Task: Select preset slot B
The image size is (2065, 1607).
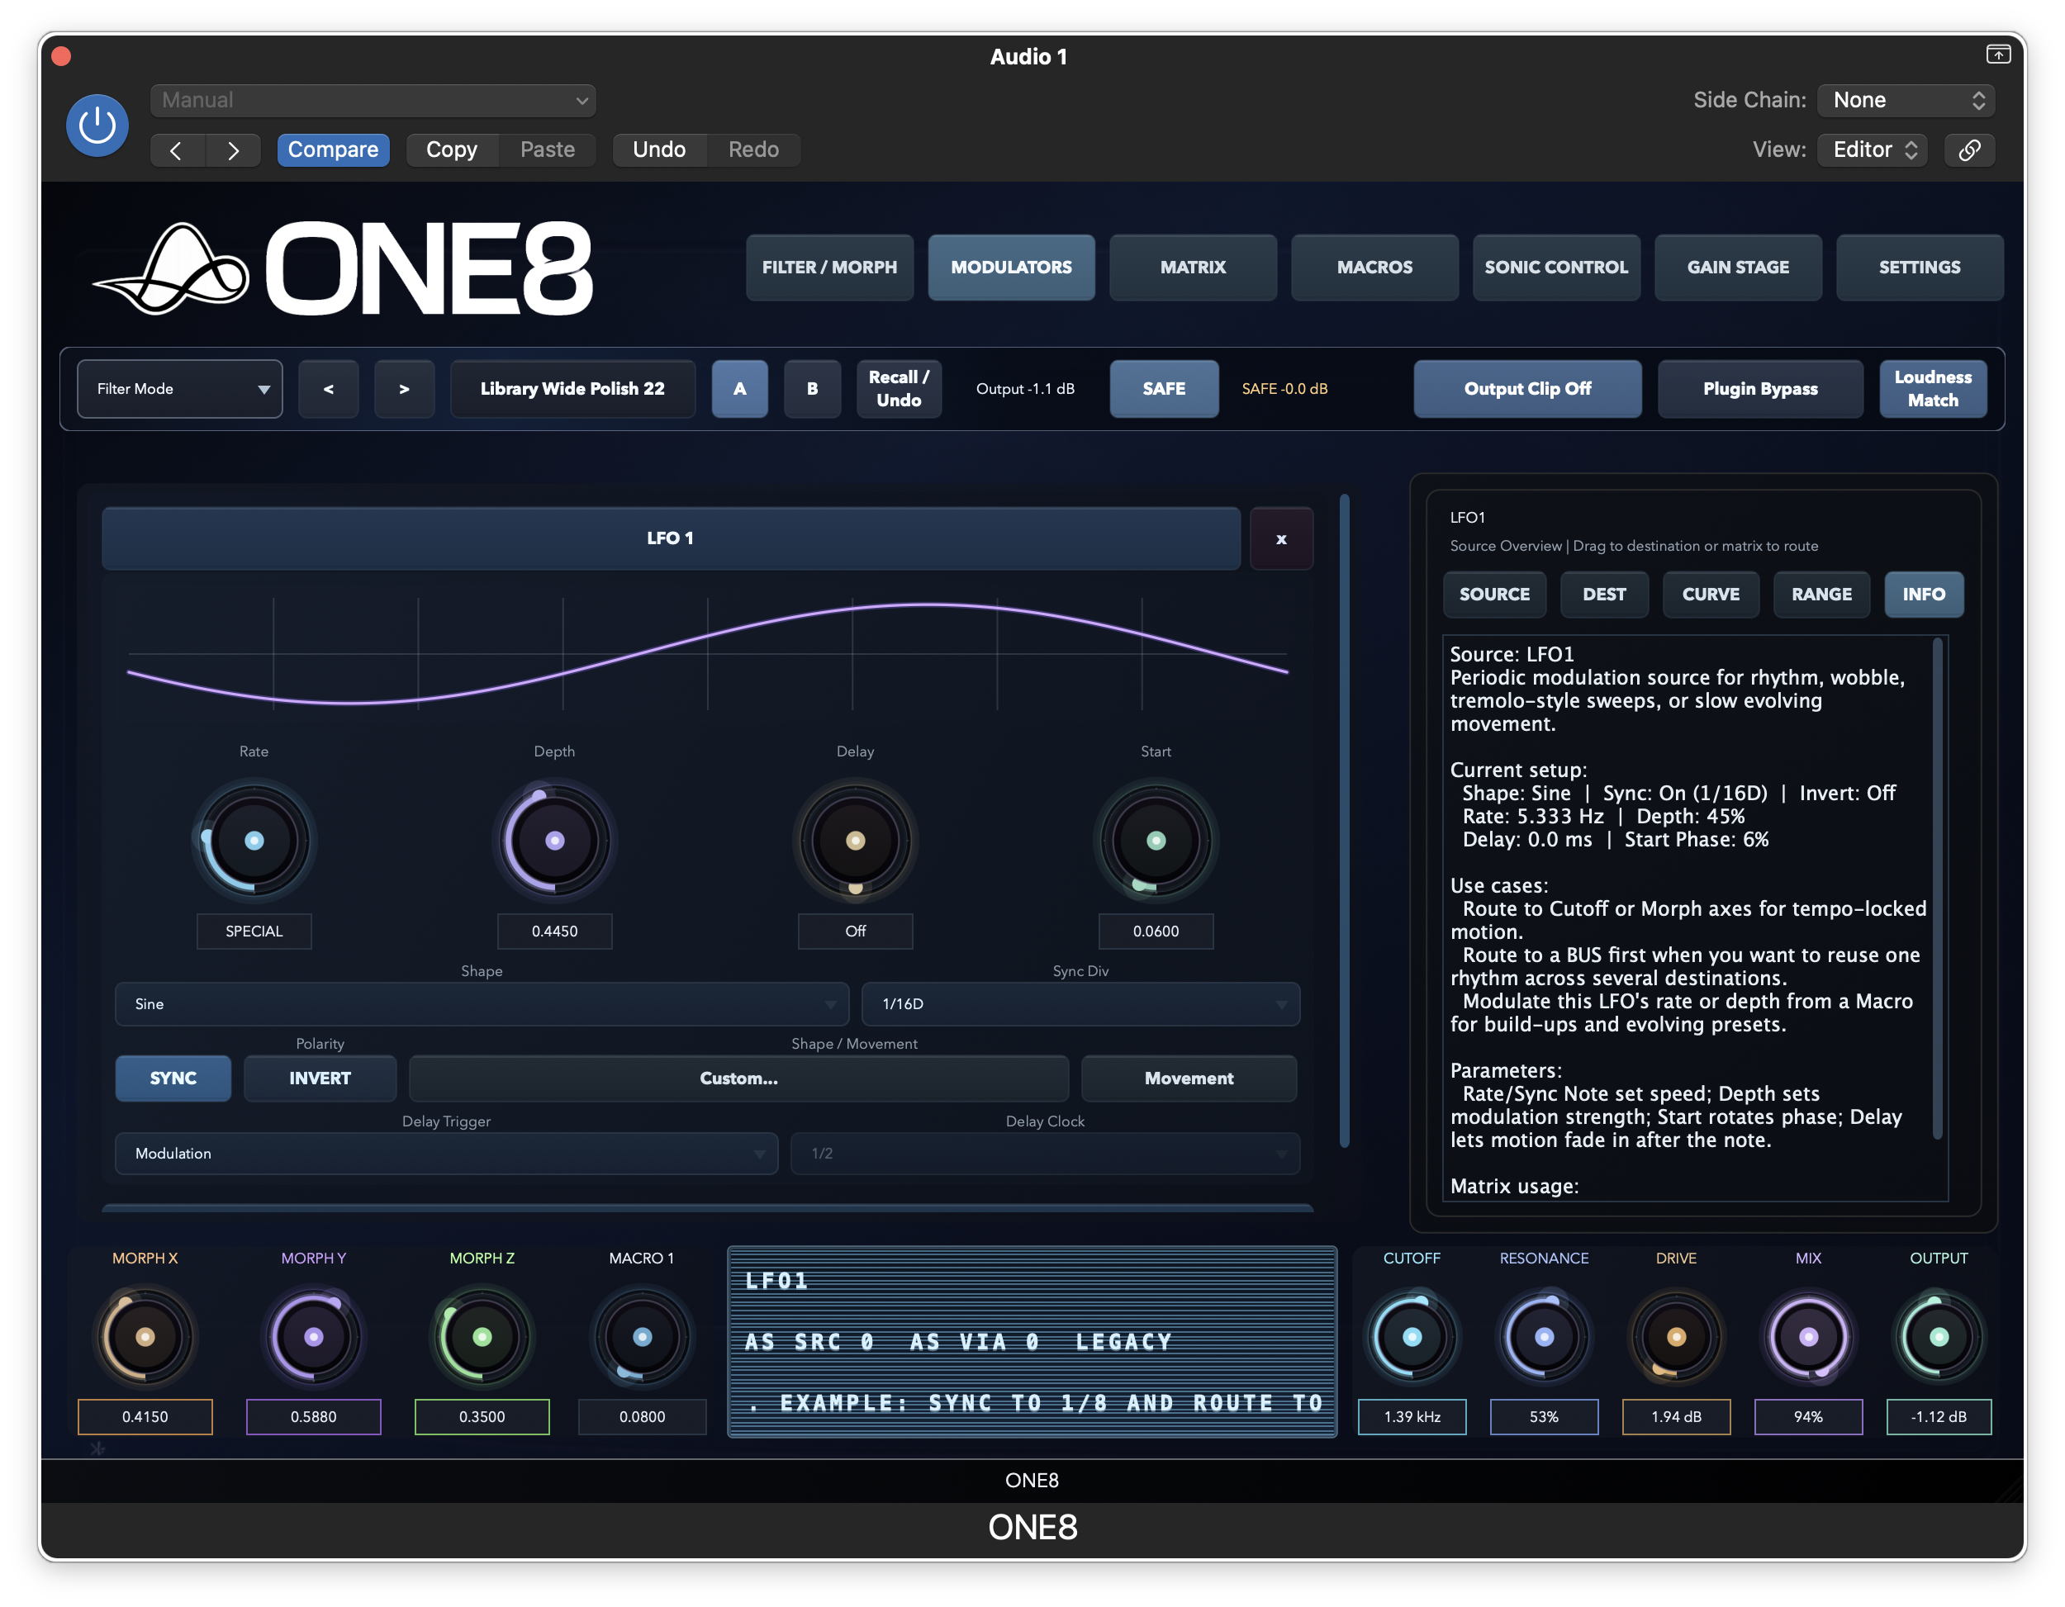Action: point(812,388)
